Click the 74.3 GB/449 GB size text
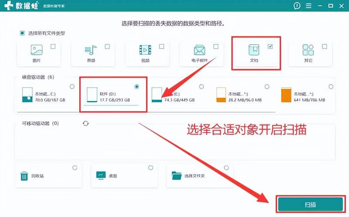Viewport: 349px width, 217px height. 180,100
